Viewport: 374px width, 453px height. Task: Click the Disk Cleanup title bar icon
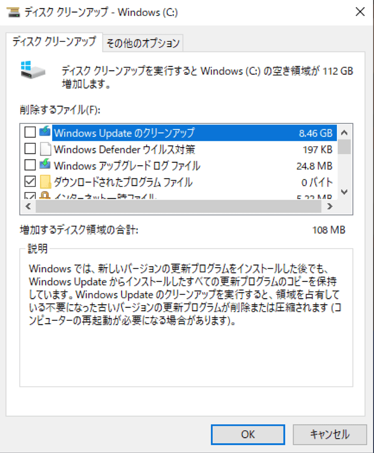click(13, 12)
